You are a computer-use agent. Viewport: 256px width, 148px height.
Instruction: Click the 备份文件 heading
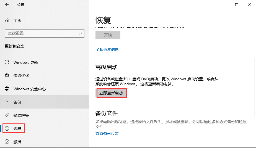(x=107, y=113)
